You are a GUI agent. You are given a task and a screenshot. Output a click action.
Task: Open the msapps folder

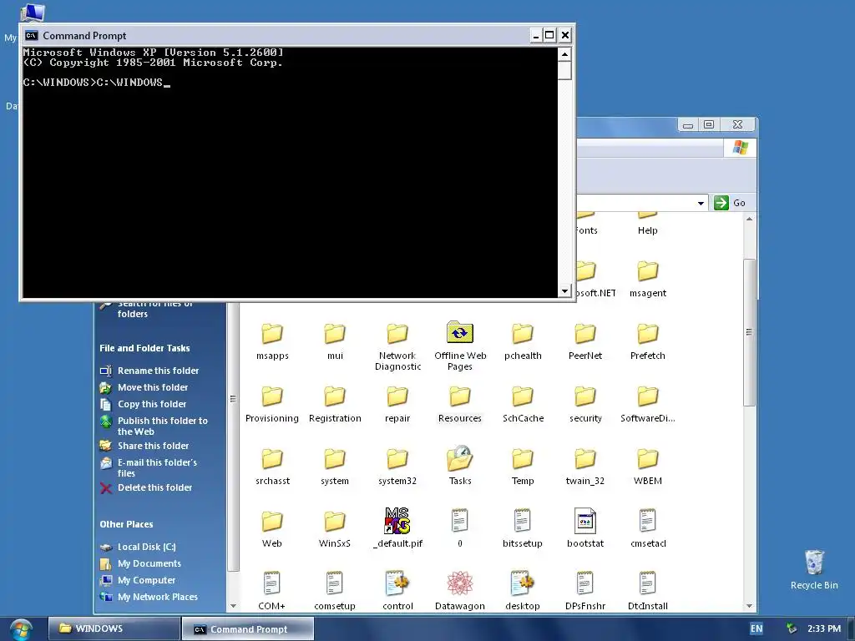[272, 341]
